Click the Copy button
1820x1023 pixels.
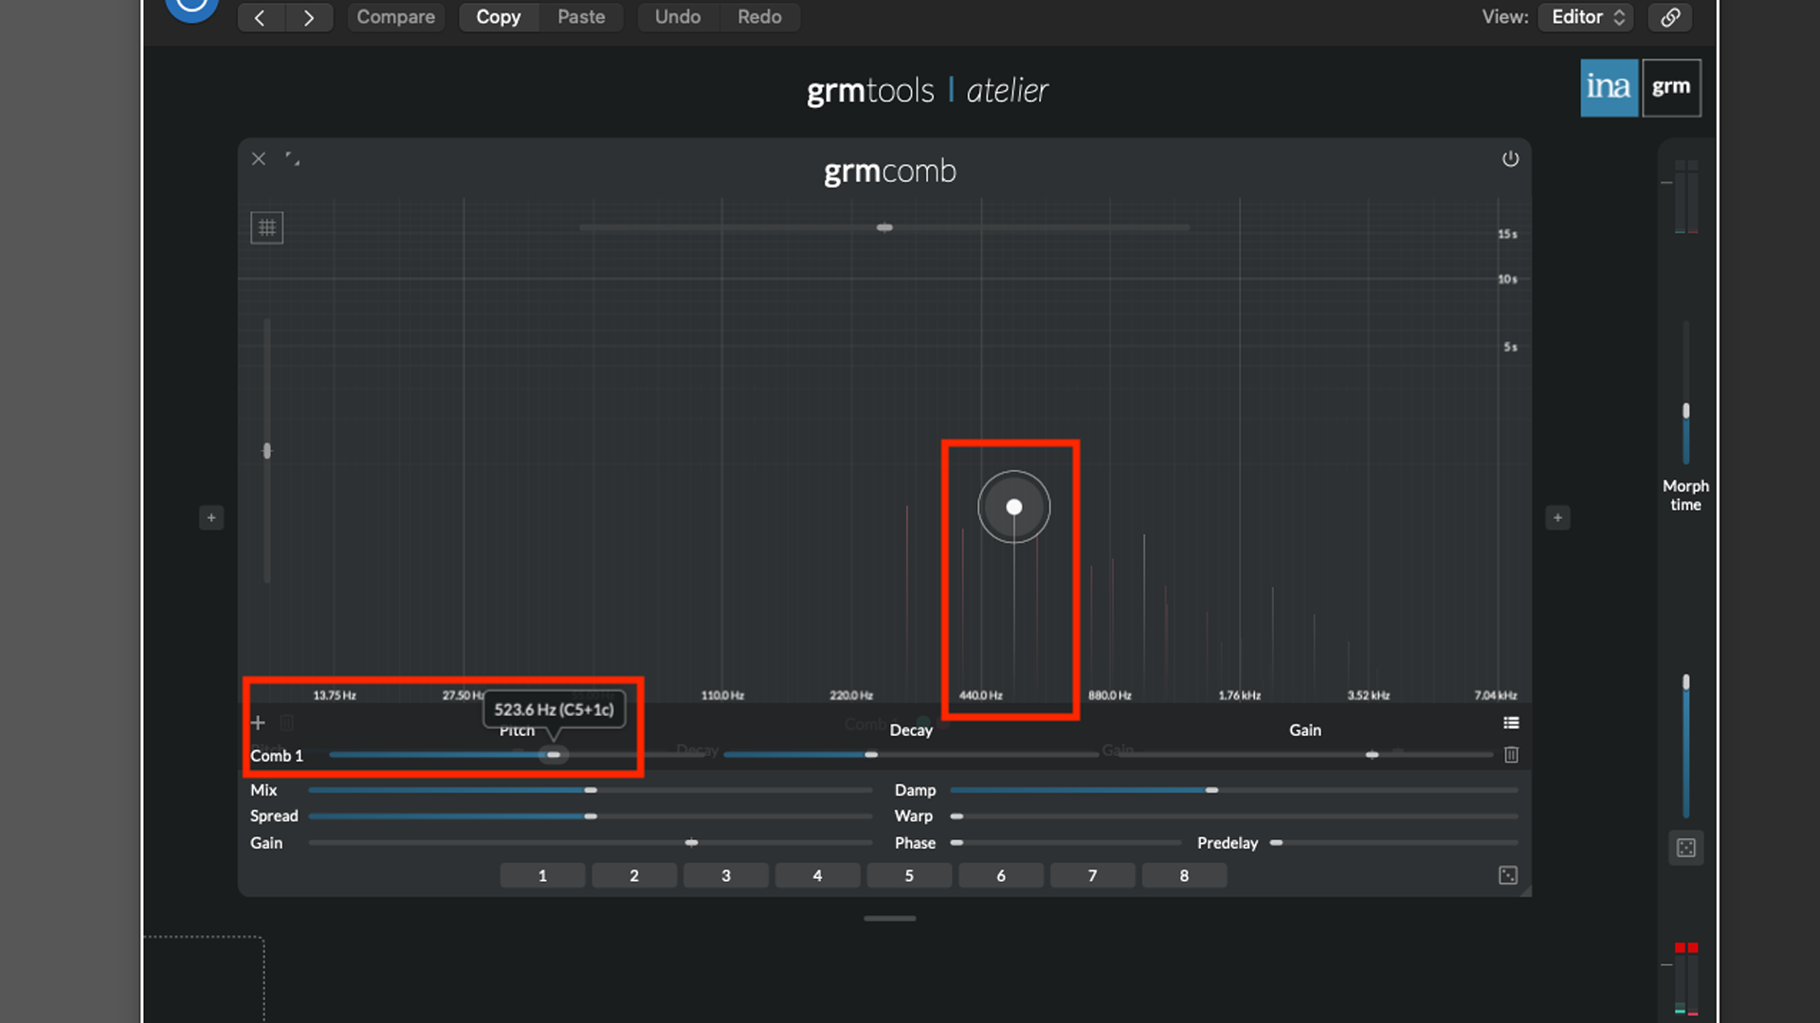(499, 17)
